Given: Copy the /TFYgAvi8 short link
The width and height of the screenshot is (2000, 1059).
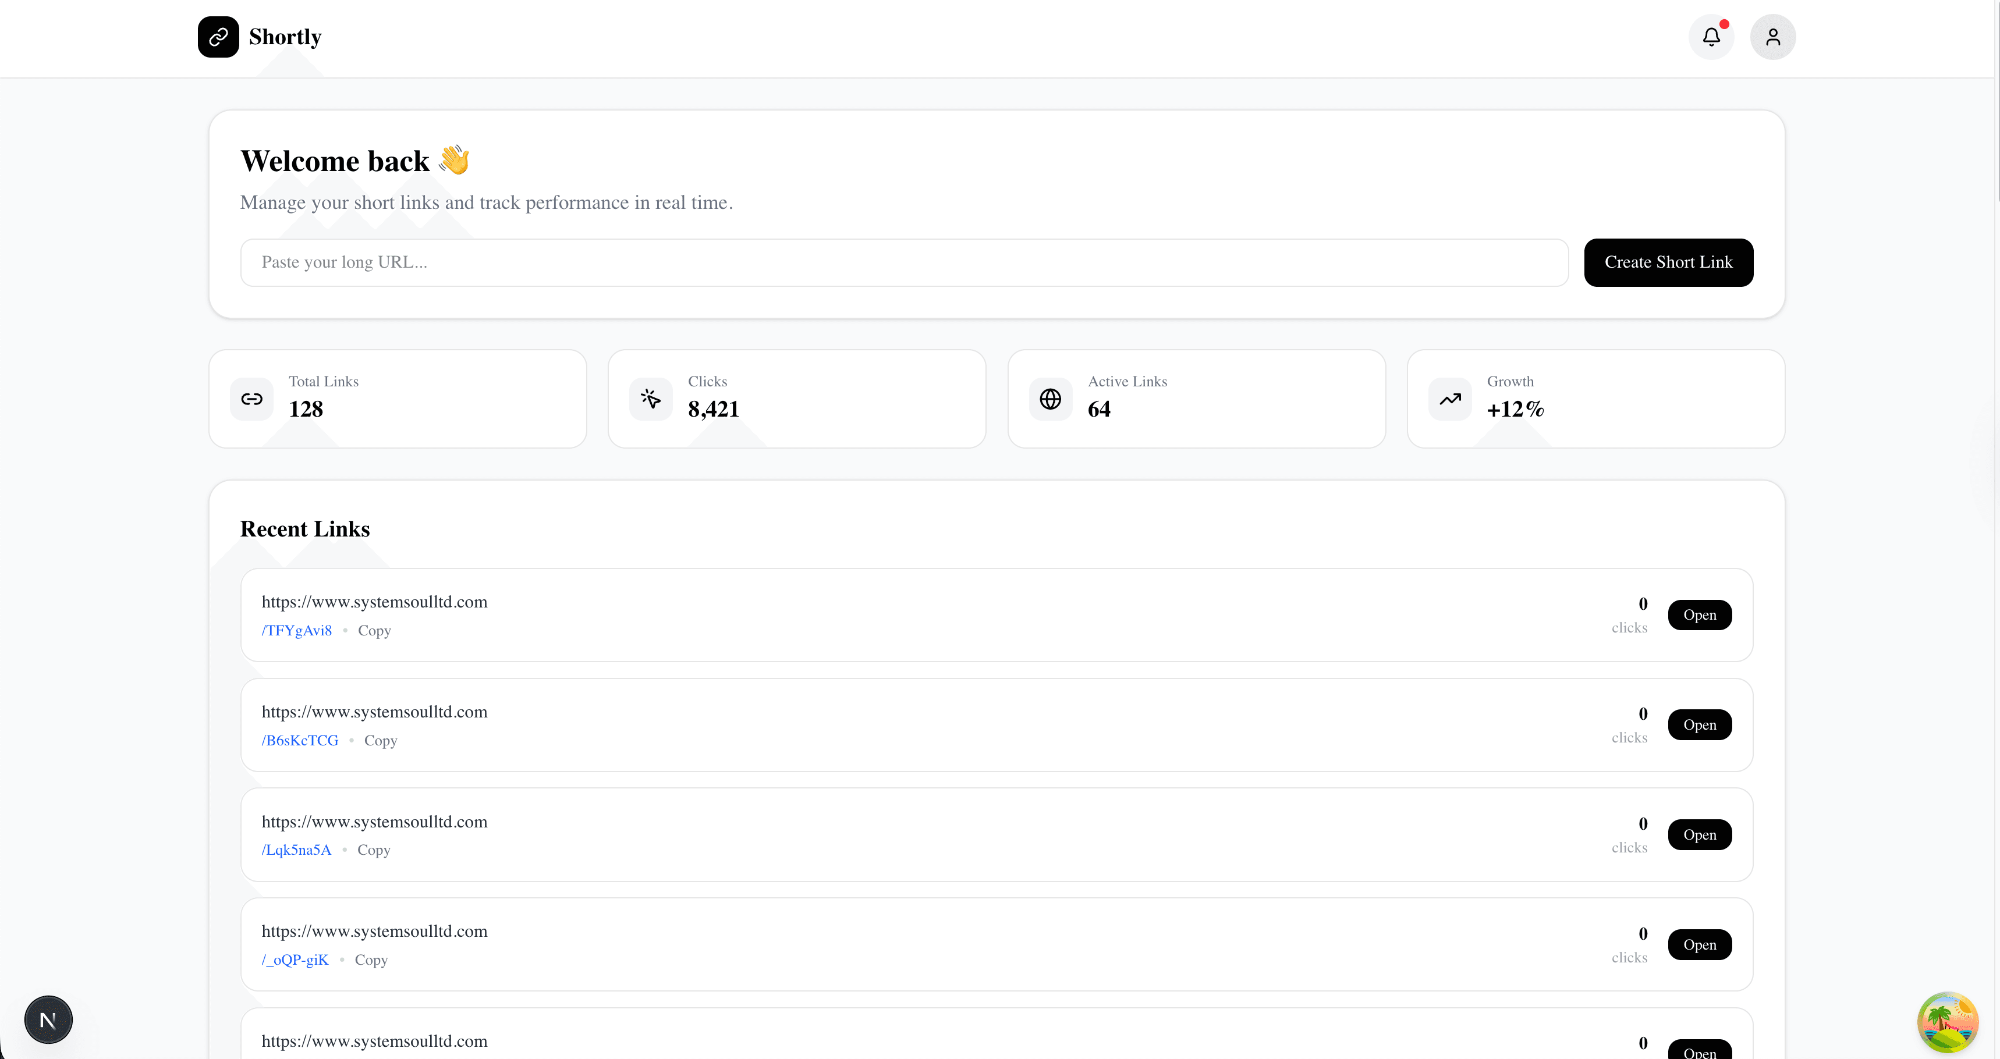Looking at the screenshot, I should click(374, 630).
